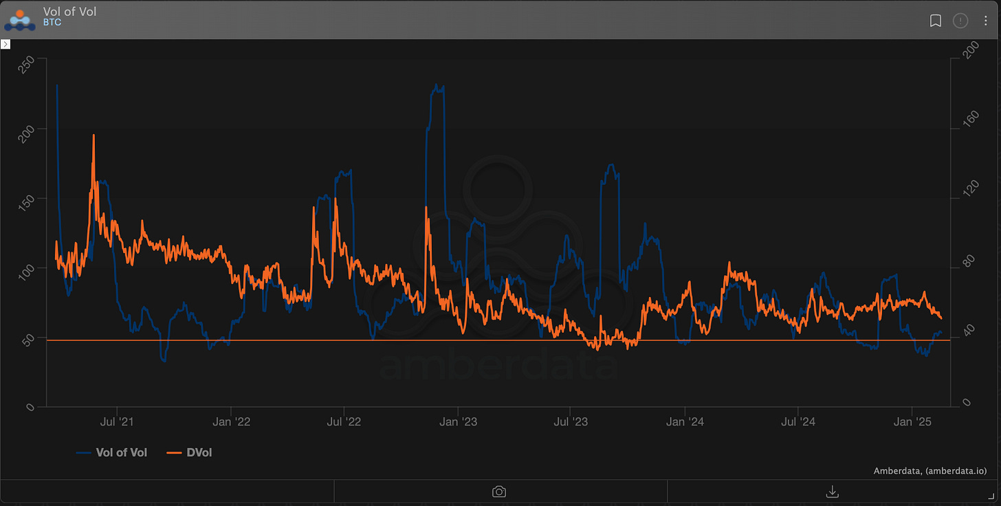Click the Jul '24 axis label
The height and width of the screenshot is (506, 1001).
point(798,421)
